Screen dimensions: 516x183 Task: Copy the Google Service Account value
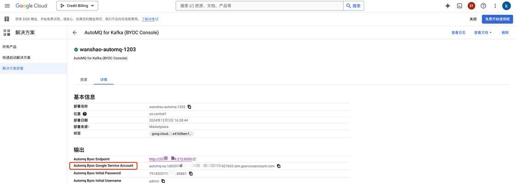[279, 166]
